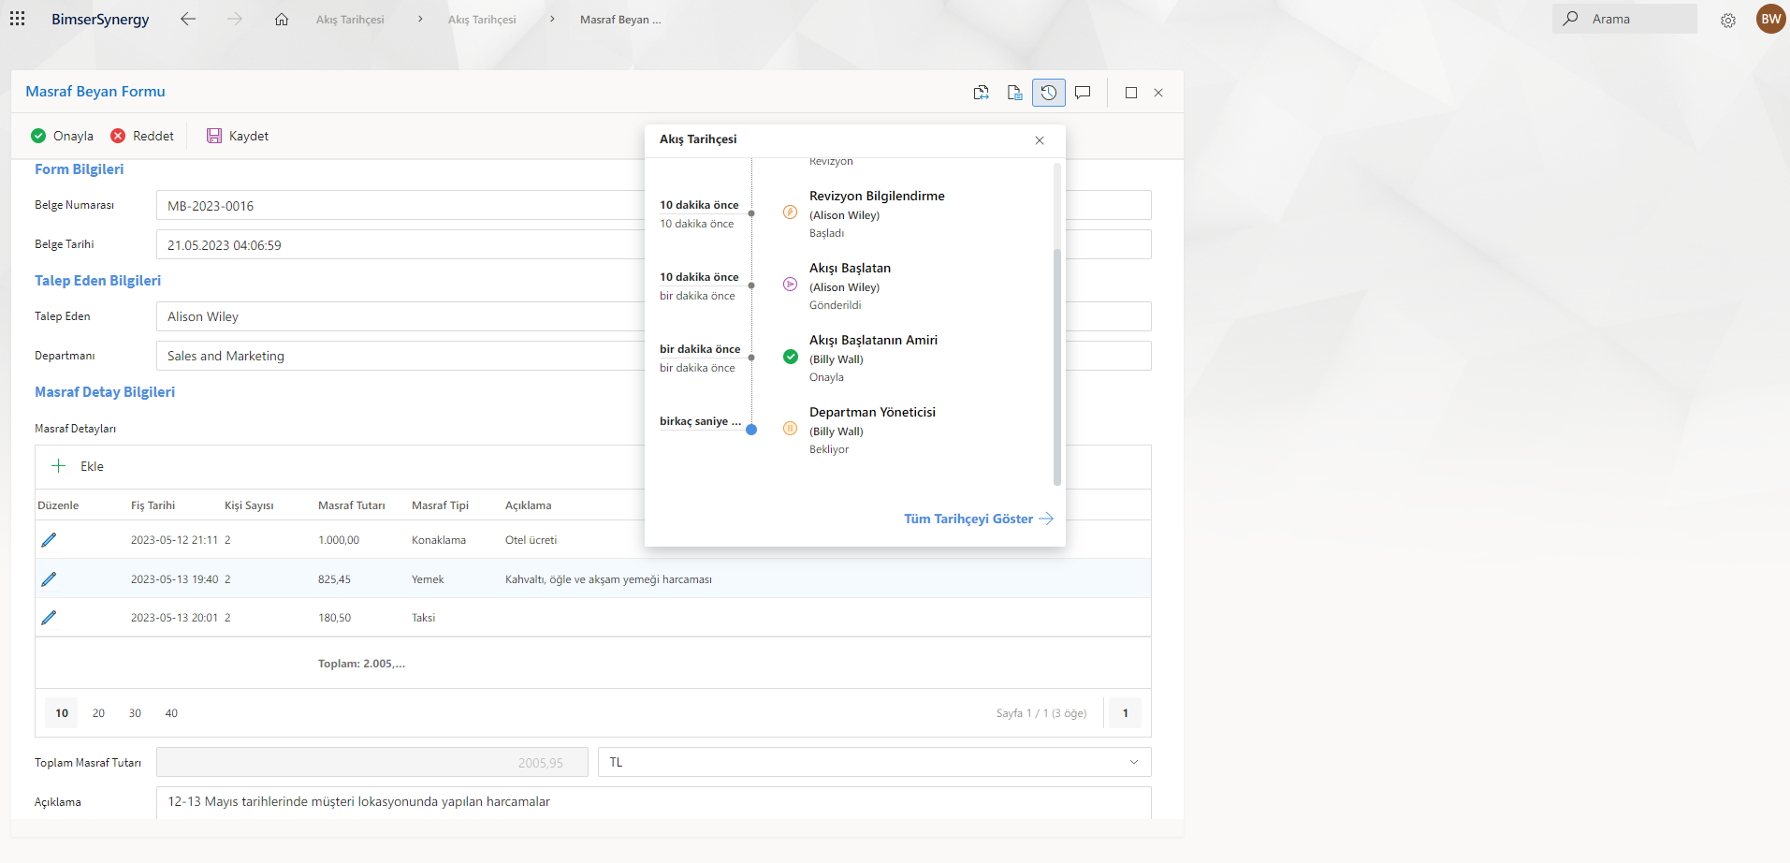Select the 'Otel ücreti' description cell
The width and height of the screenshot is (1790, 863).
click(x=531, y=540)
